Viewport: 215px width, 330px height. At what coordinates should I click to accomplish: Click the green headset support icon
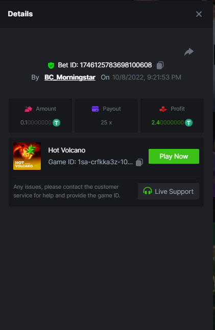click(148, 191)
